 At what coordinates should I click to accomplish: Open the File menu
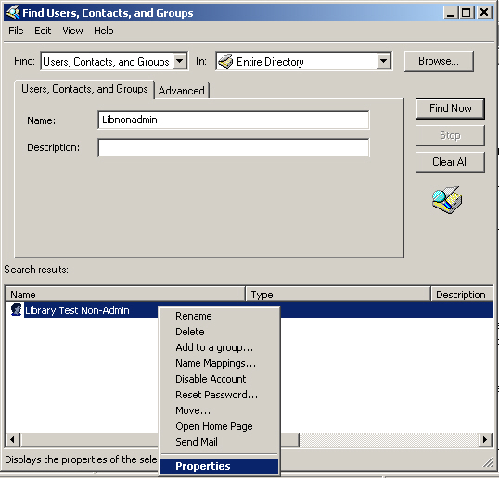(x=16, y=31)
